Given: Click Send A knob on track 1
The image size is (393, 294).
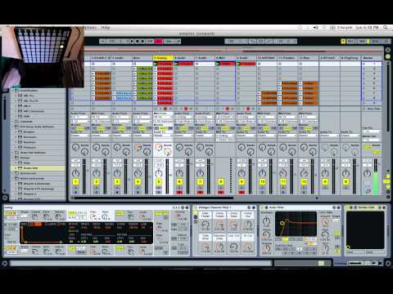Looking at the screenshot, I should click(x=75, y=148).
